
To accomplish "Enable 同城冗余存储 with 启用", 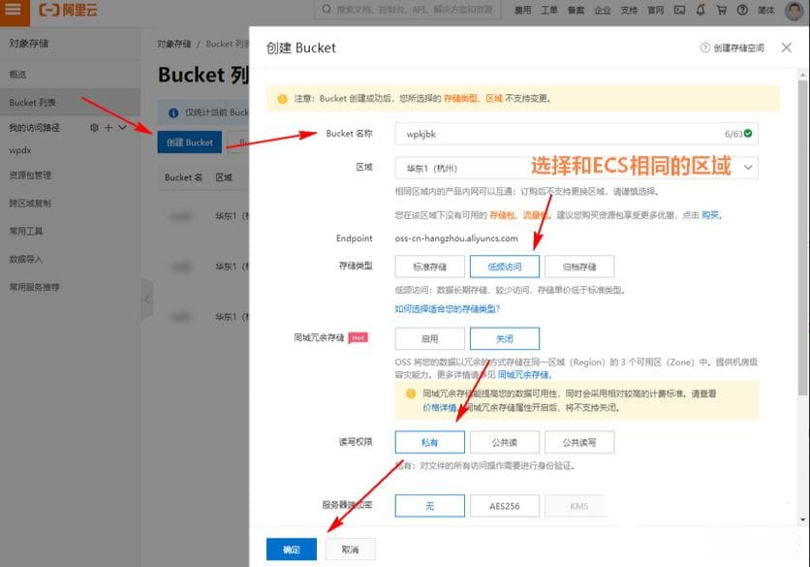I will (430, 338).
